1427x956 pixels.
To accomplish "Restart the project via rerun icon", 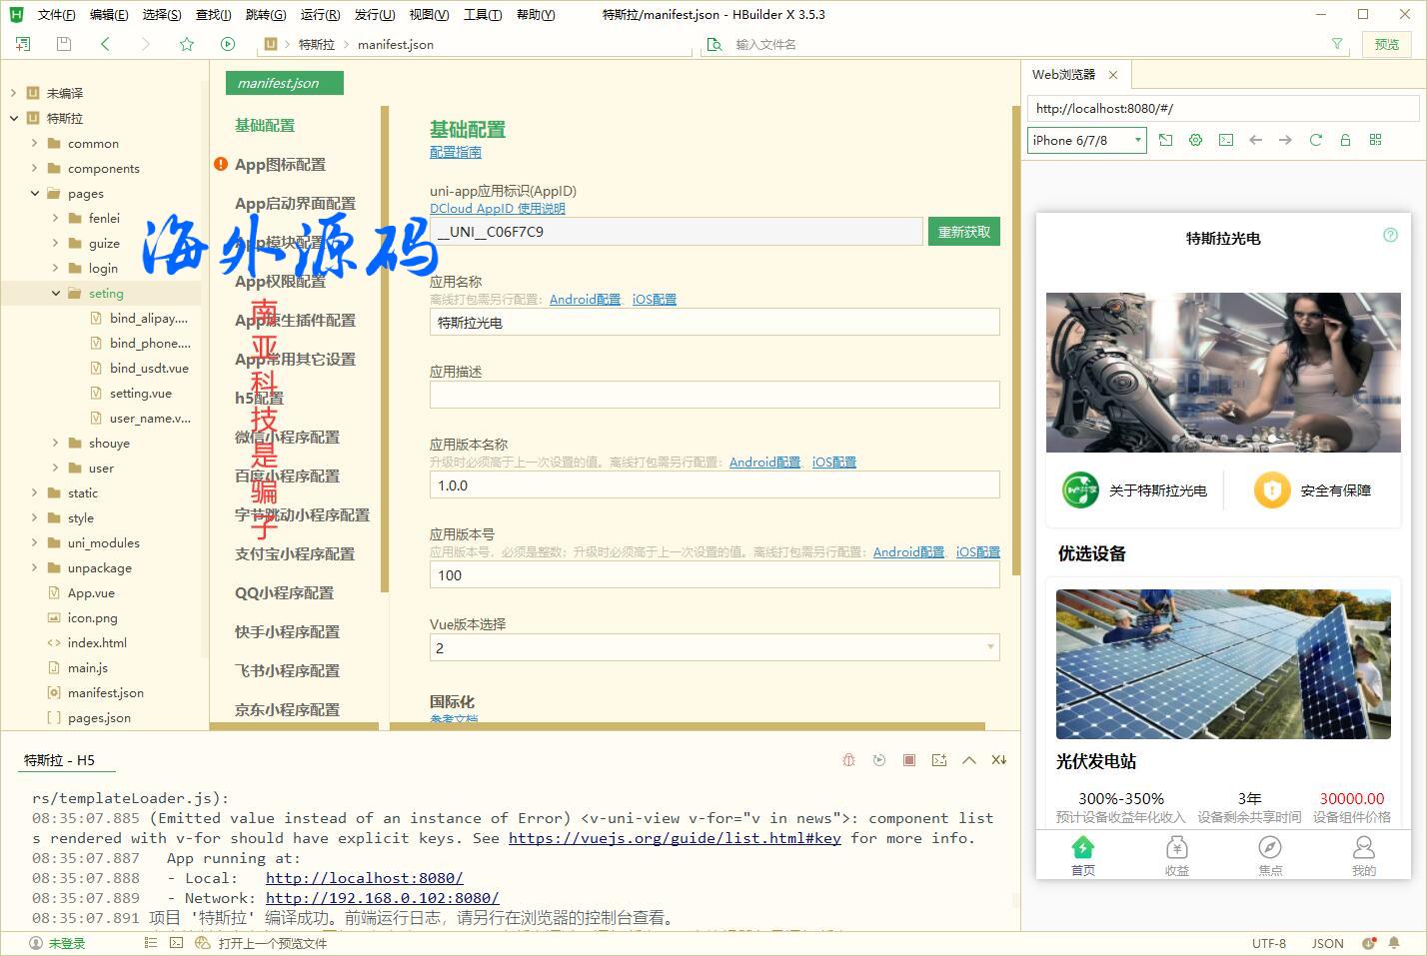I will point(878,759).
